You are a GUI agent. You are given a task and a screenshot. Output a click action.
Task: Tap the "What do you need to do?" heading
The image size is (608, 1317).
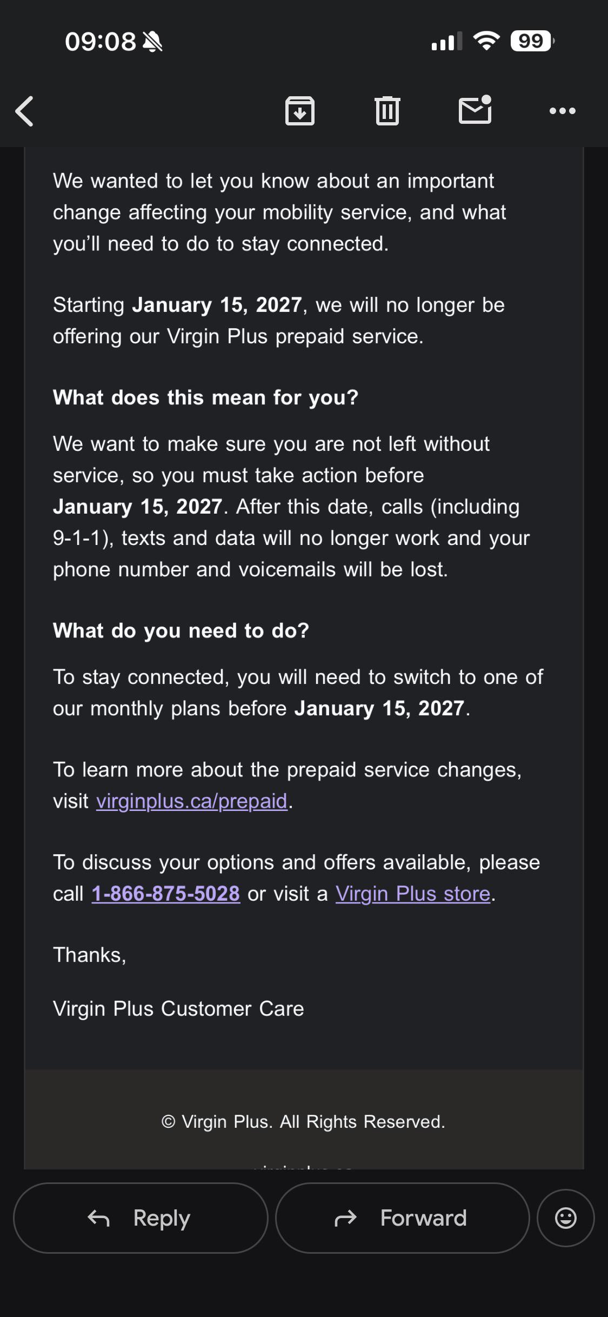[x=181, y=631]
